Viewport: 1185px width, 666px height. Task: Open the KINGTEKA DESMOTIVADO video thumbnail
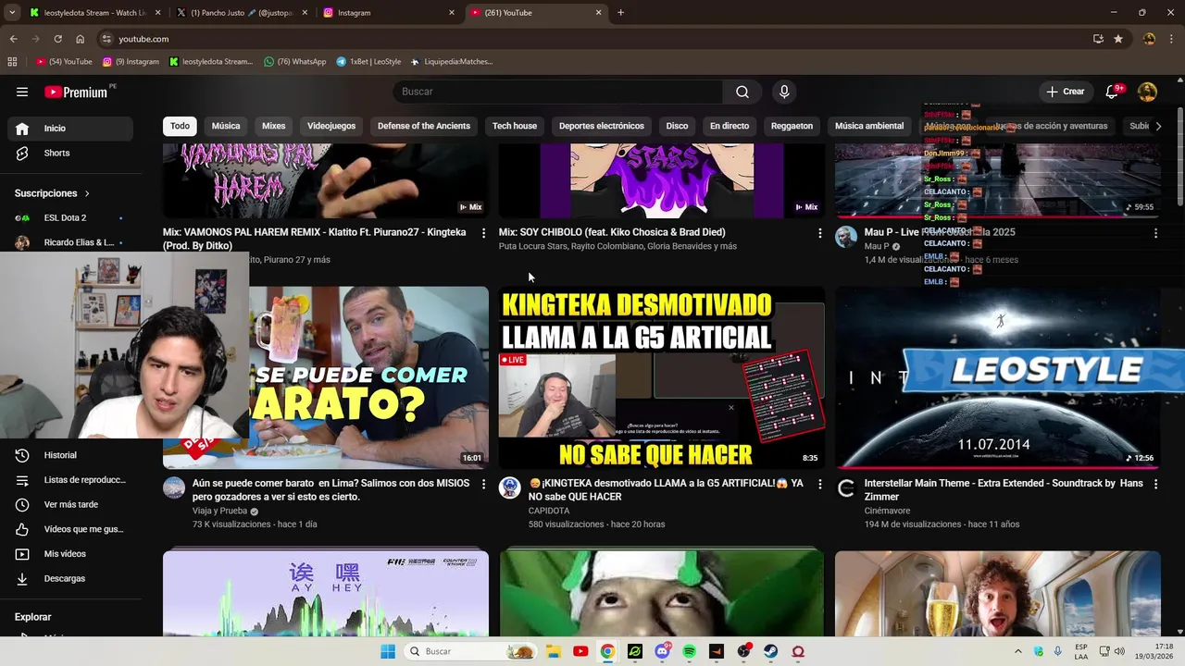point(661,377)
